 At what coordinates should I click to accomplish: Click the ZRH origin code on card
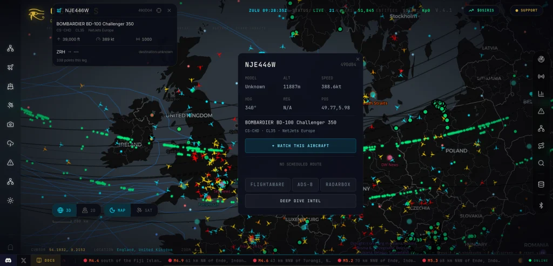pos(60,51)
